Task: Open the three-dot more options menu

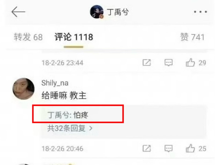Action: click(200, 12)
